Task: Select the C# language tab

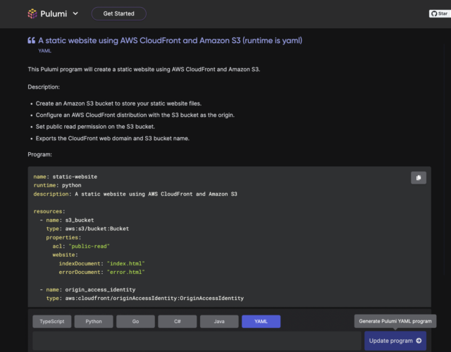Action: [x=178, y=321]
